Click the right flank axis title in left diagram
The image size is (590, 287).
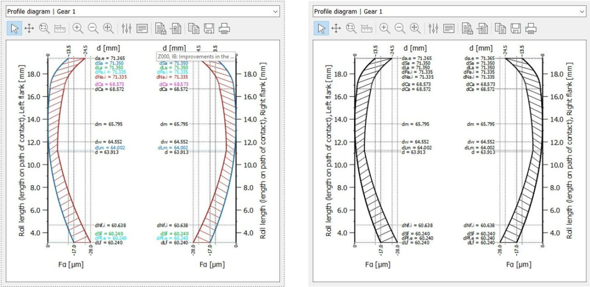[263, 151]
